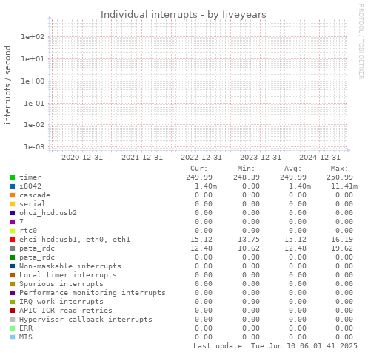
Task: Click the RRDTOOL / TOBI OETIKER watermark
Action: pyautogui.click(x=361, y=41)
